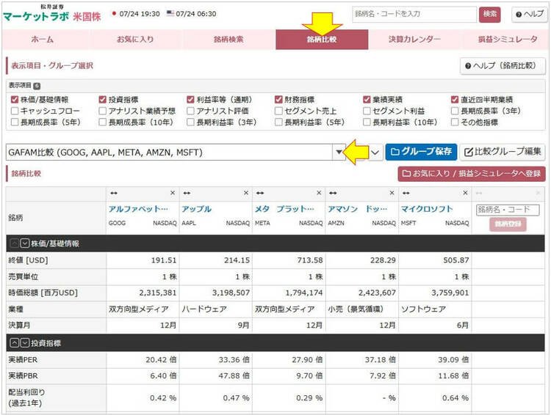Enable アナリスト業績予想 checkbox
The image size is (551, 415).
point(103,111)
